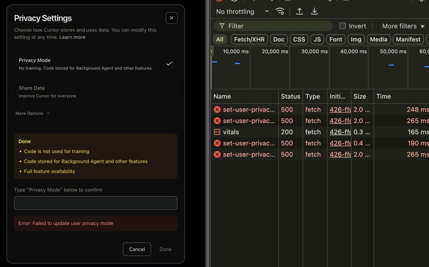Select the set-user-privacy request taking 190 ms
The width and height of the screenshot is (429, 267).
click(x=320, y=143)
